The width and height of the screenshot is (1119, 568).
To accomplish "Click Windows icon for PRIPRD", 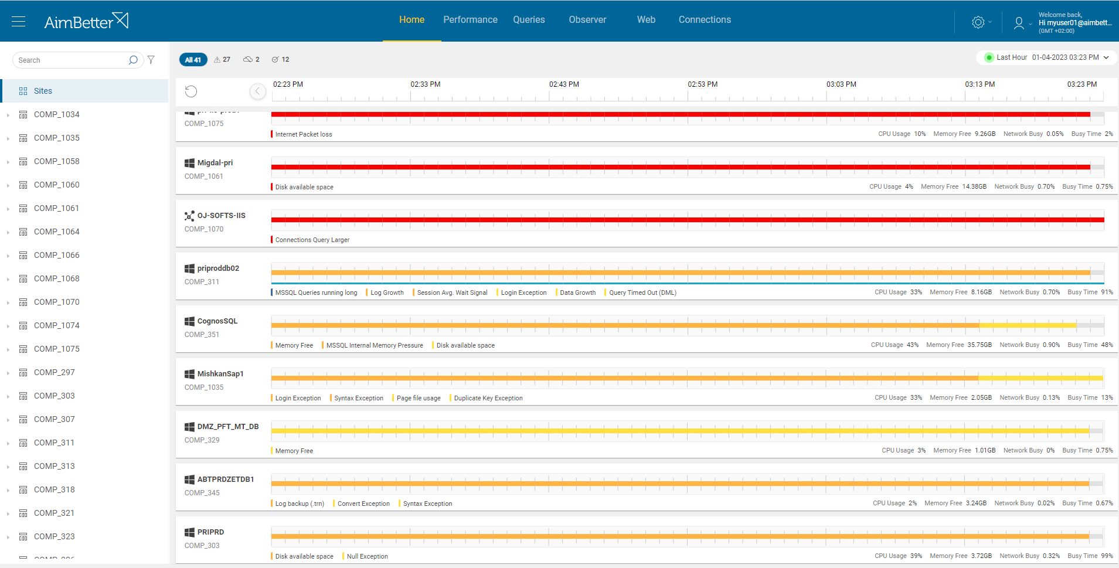I will [x=189, y=532].
